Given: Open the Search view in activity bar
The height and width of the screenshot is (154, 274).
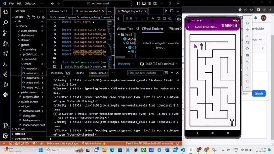Looking at the screenshot, I should [5, 23].
